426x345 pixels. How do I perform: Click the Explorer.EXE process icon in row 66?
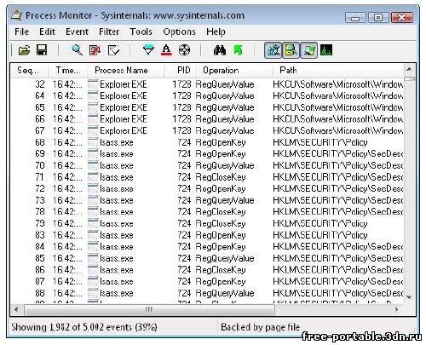pyautogui.click(x=93, y=119)
